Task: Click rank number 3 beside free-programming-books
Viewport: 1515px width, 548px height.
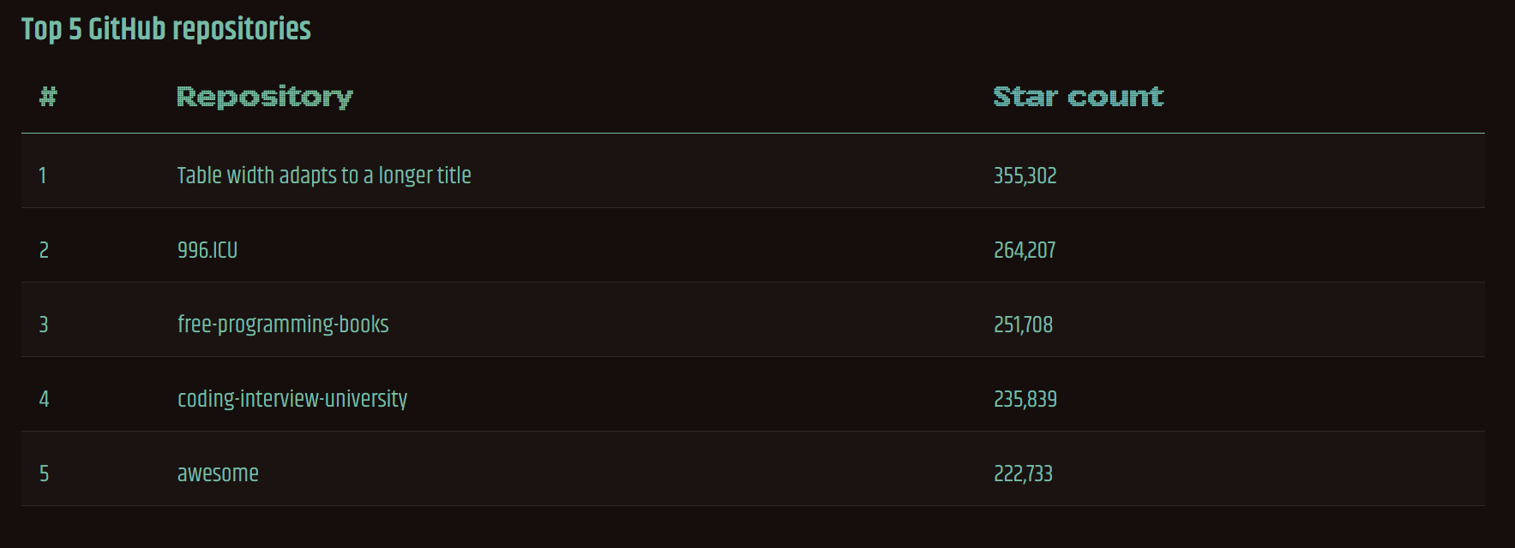Action: (x=44, y=325)
